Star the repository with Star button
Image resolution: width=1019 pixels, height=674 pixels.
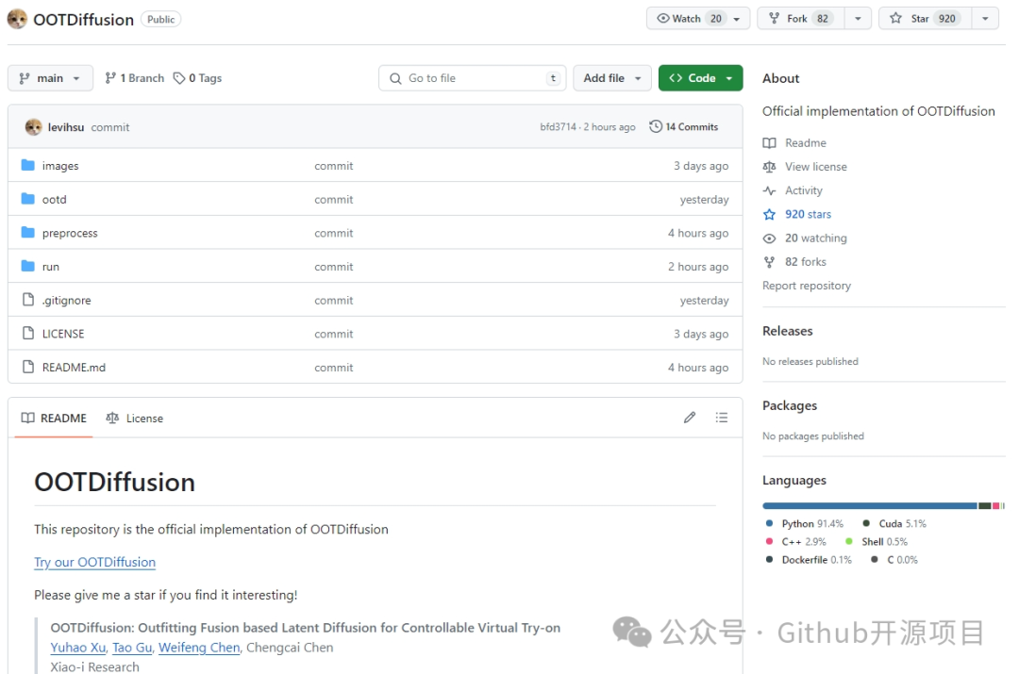[926, 18]
